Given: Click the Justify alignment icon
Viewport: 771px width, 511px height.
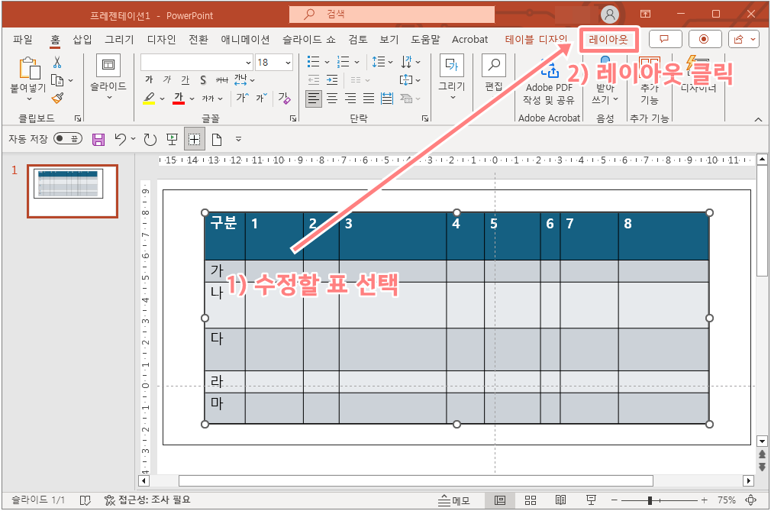Looking at the screenshot, I should click(x=368, y=99).
